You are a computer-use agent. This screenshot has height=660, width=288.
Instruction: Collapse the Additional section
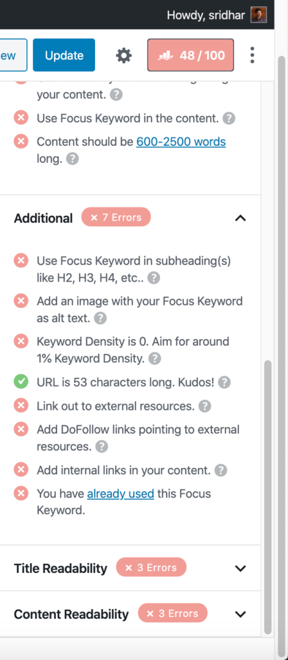tap(240, 218)
